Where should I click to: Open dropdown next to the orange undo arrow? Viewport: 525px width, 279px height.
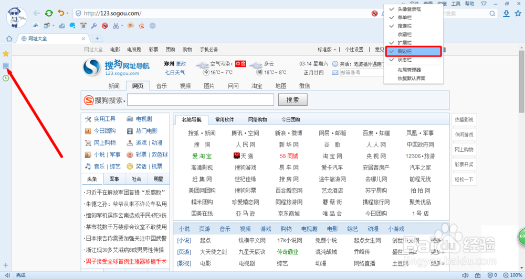point(67,14)
